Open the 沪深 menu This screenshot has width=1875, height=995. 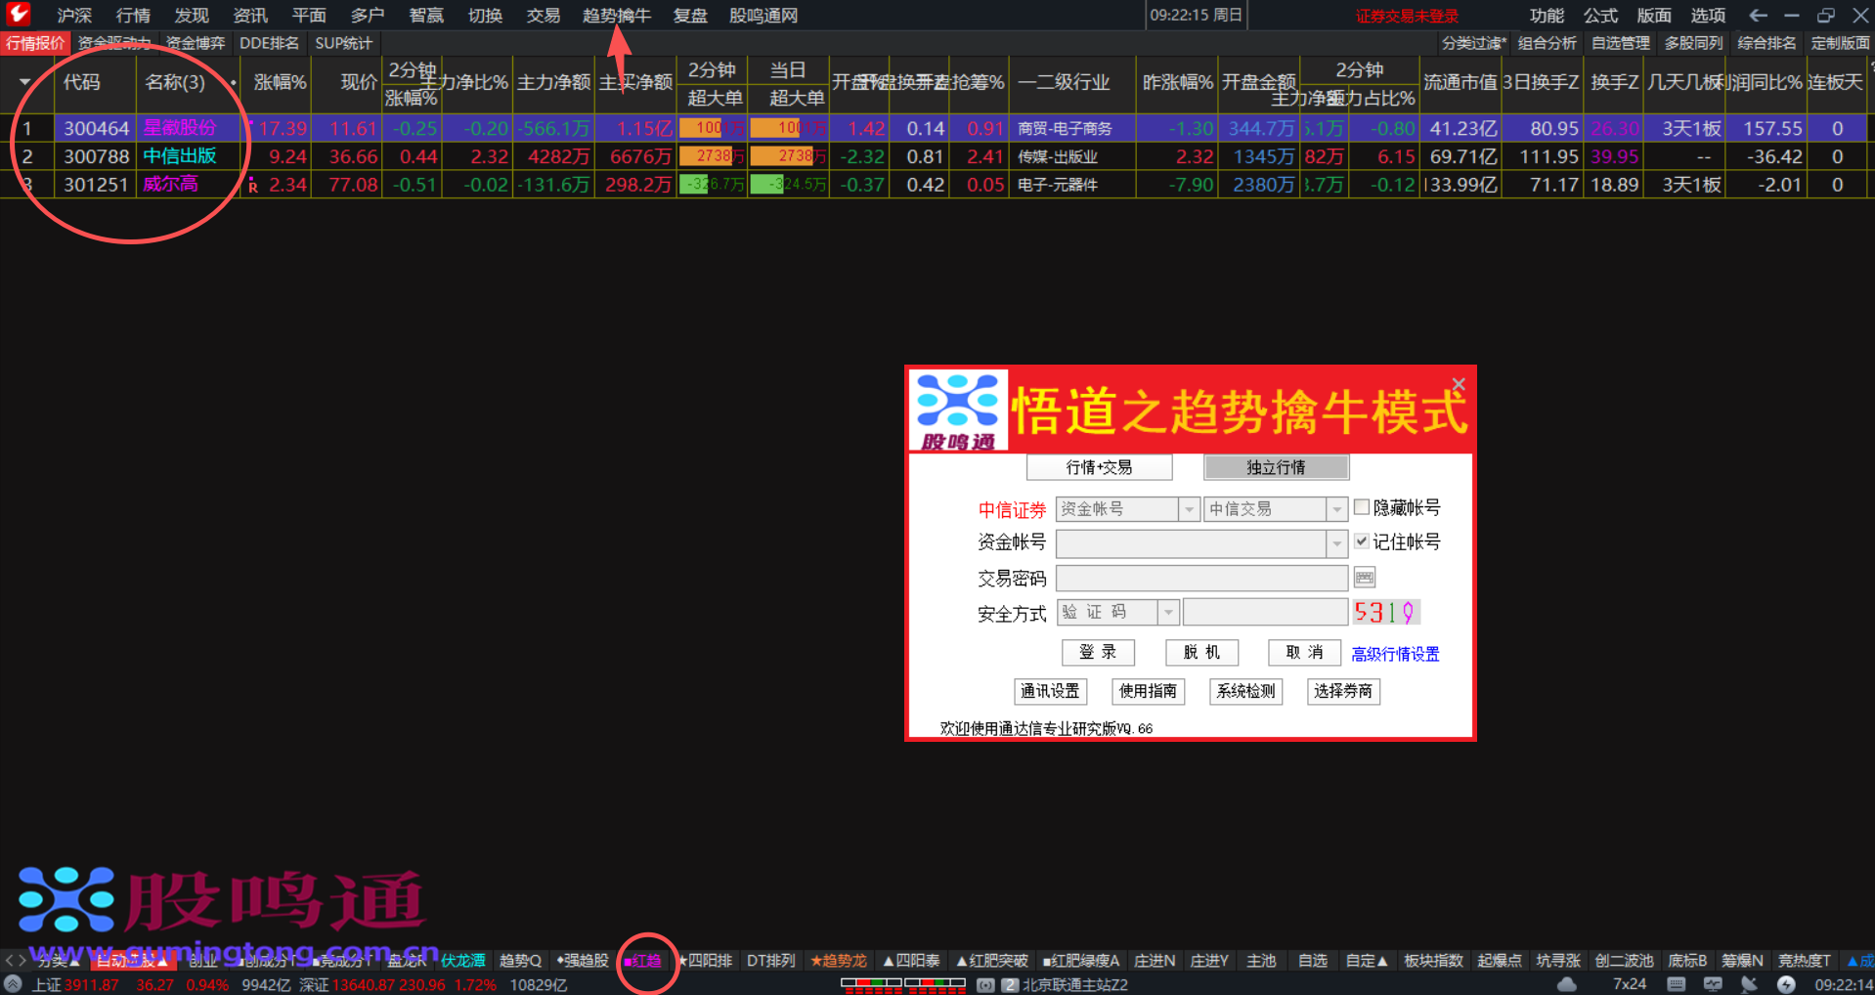click(x=74, y=15)
